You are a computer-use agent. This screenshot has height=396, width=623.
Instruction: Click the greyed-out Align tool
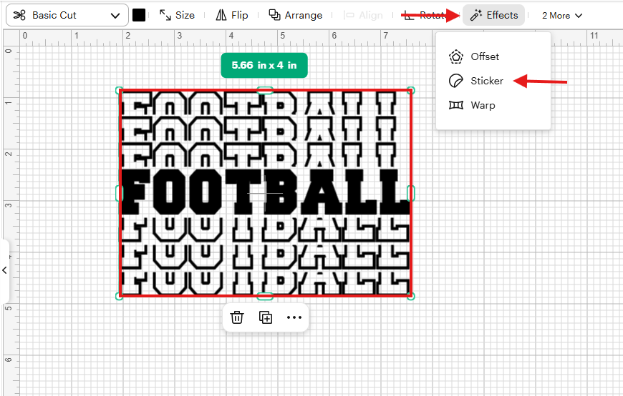click(363, 16)
